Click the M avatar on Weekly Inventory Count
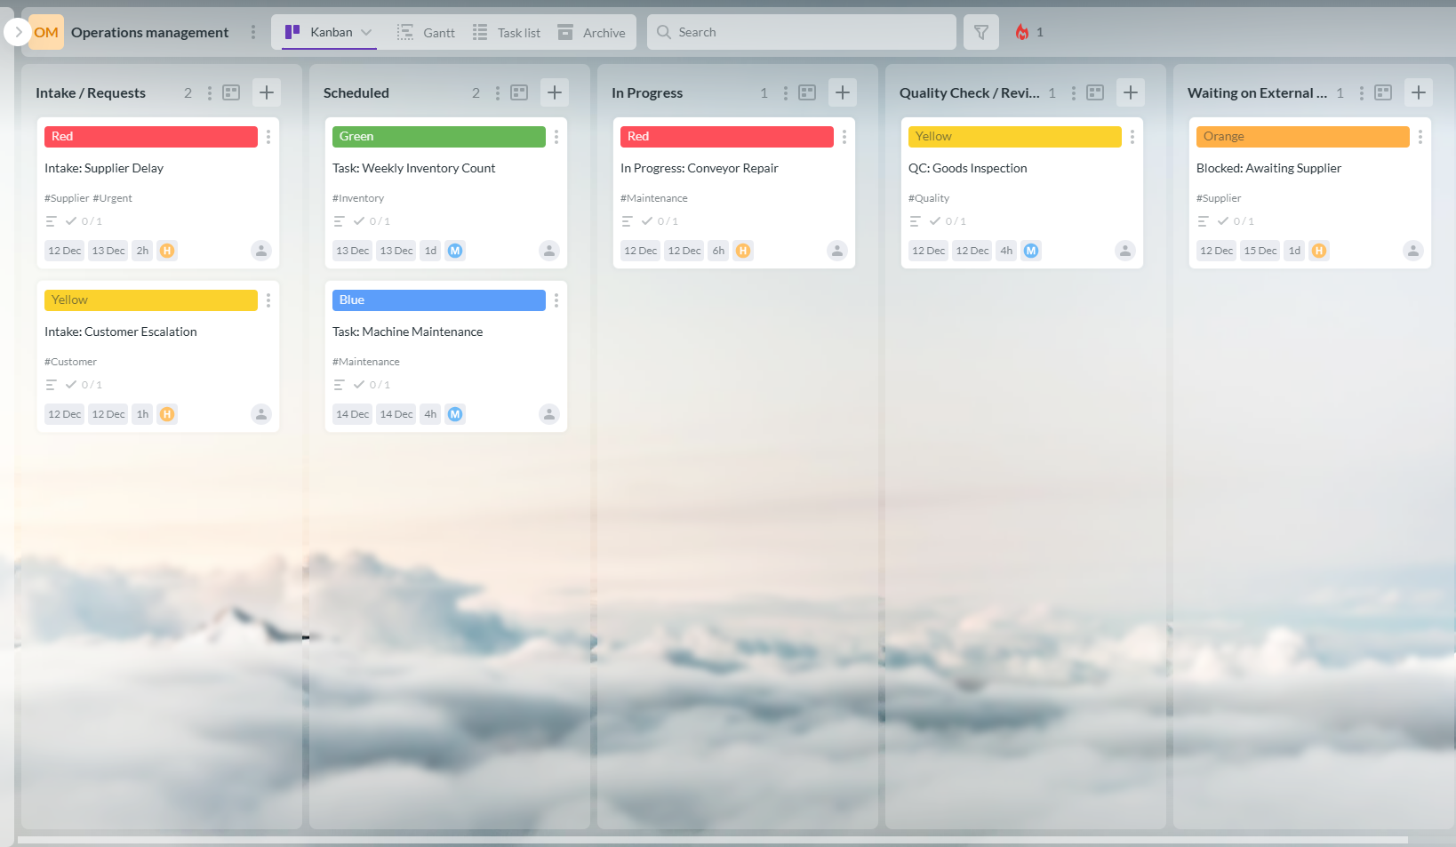Image resolution: width=1456 pixels, height=847 pixels. tap(455, 250)
